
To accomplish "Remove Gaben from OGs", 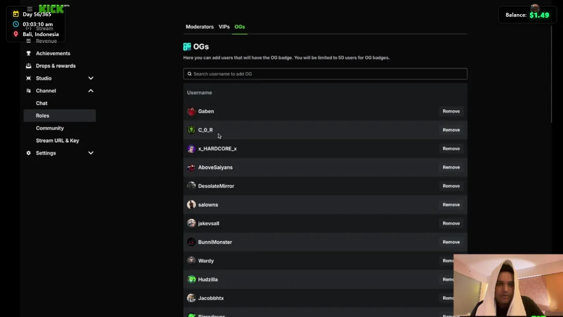I will tap(451, 111).
